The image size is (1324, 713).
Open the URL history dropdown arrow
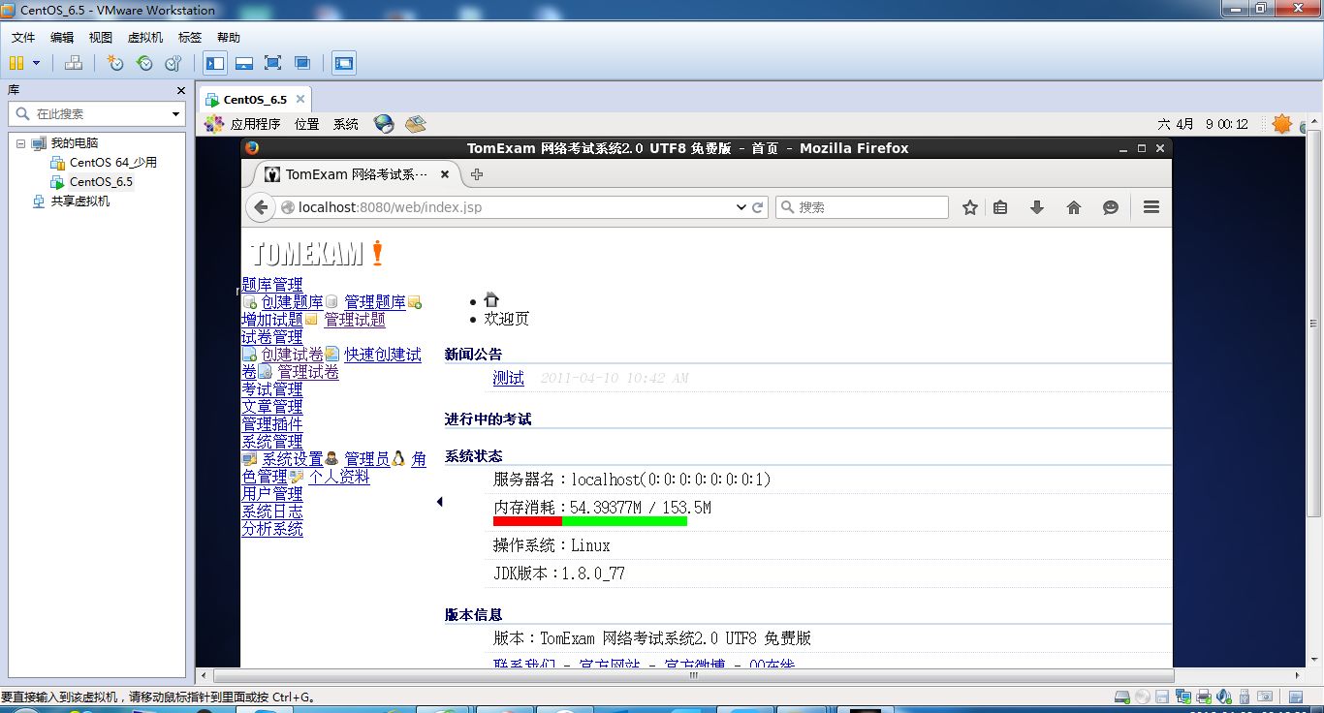(x=741, y=207)
